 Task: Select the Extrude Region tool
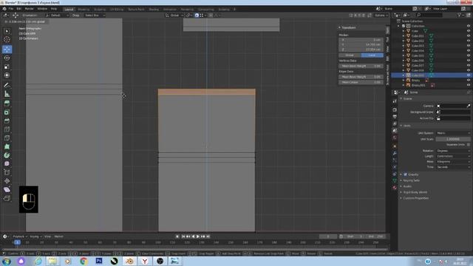coord(7,103)
